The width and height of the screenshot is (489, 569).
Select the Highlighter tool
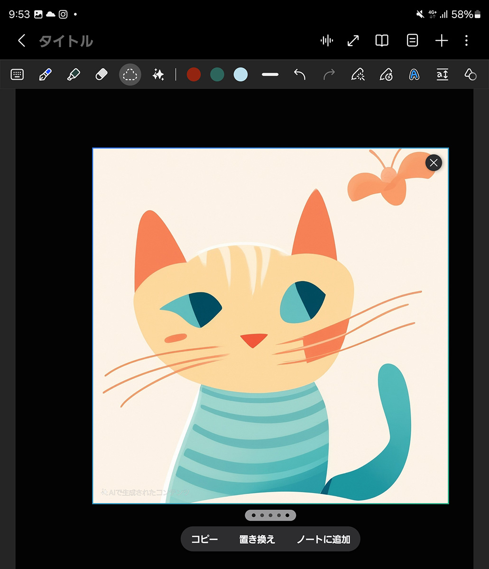tap(73, 74)
